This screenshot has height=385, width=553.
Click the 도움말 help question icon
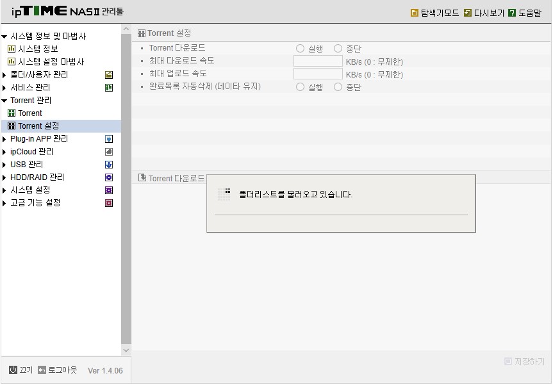pos(512,13)
